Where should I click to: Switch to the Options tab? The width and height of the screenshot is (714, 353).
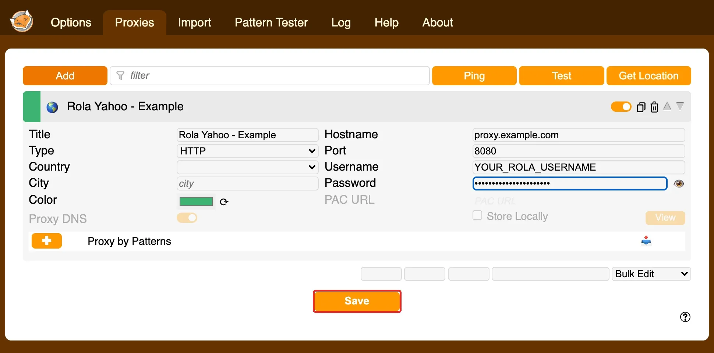click(x=71, y=22)
